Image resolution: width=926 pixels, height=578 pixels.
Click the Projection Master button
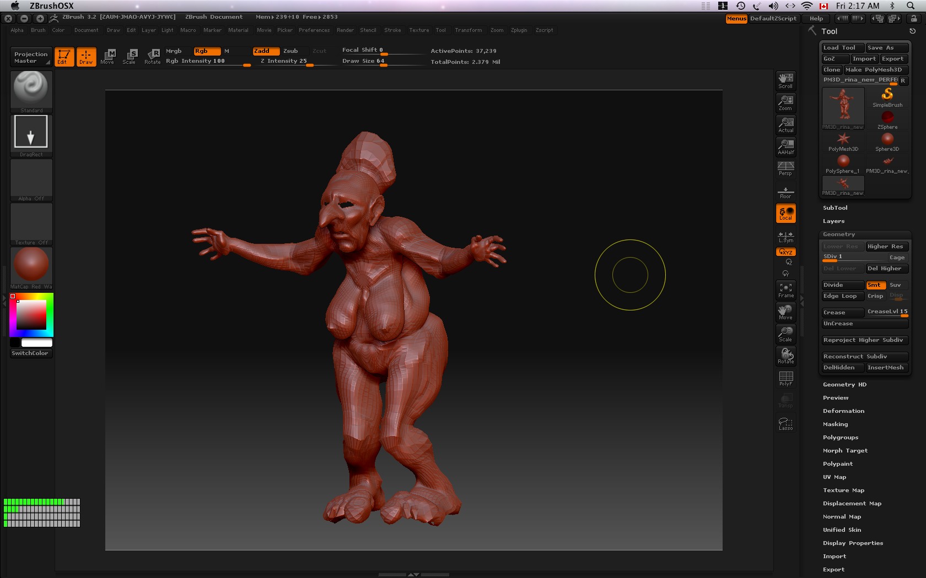31,57
